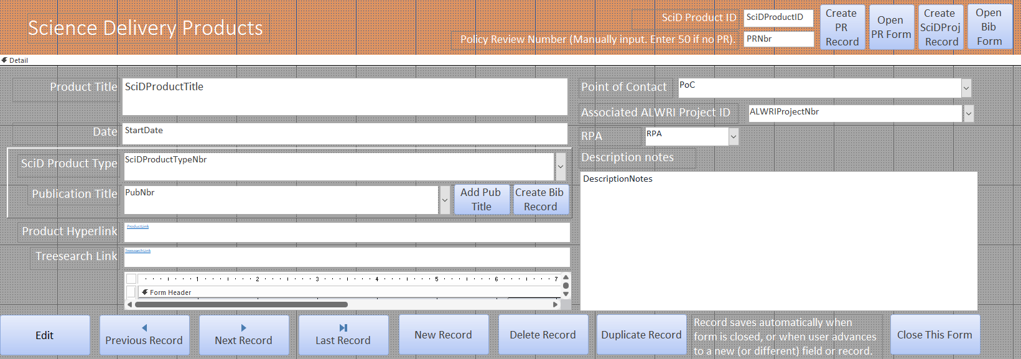Select the Policy Review Number label
This screenshot has width=1021, height=359.
pos(595,40)
